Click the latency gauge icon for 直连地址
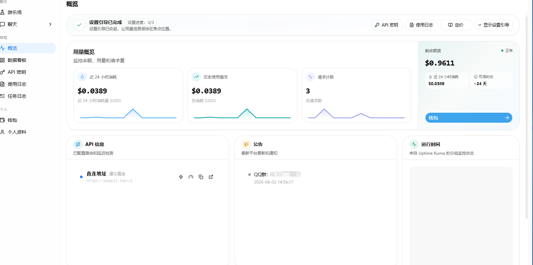 click(x=191, y=177)
